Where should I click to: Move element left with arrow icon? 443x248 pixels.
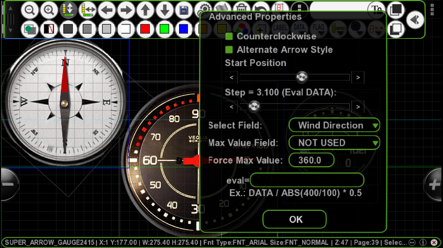point(107,10)
